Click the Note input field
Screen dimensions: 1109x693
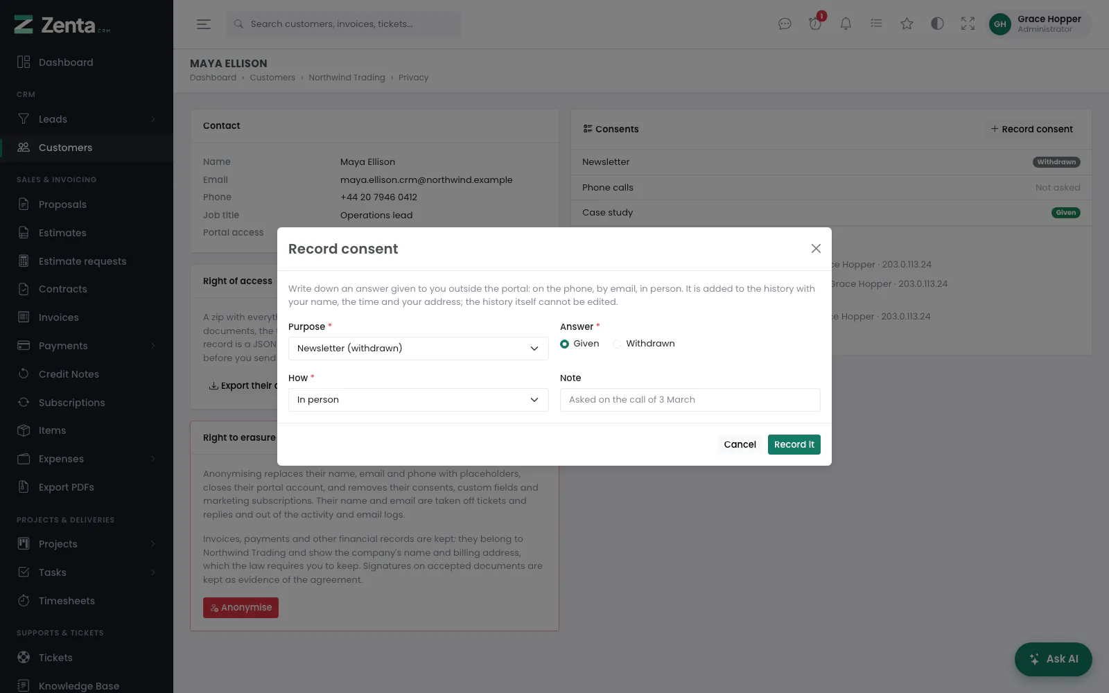(690, 400)
